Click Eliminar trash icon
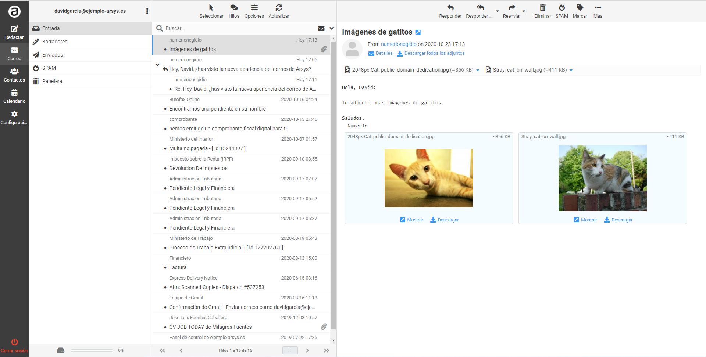The image size is (706, 357). click(x=542, y=8)
